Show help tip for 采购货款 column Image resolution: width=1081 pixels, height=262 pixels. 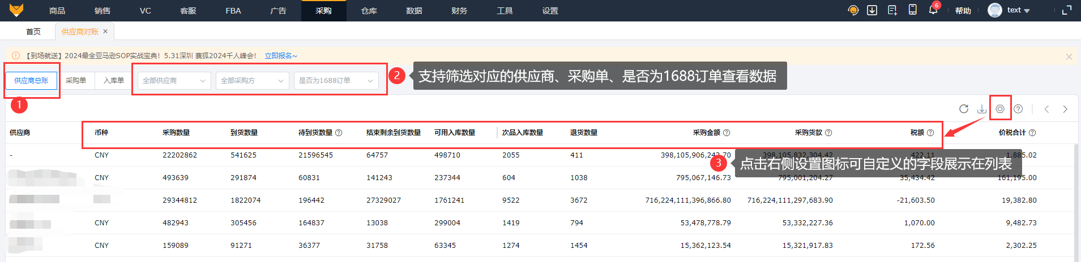tap(828, 133)
